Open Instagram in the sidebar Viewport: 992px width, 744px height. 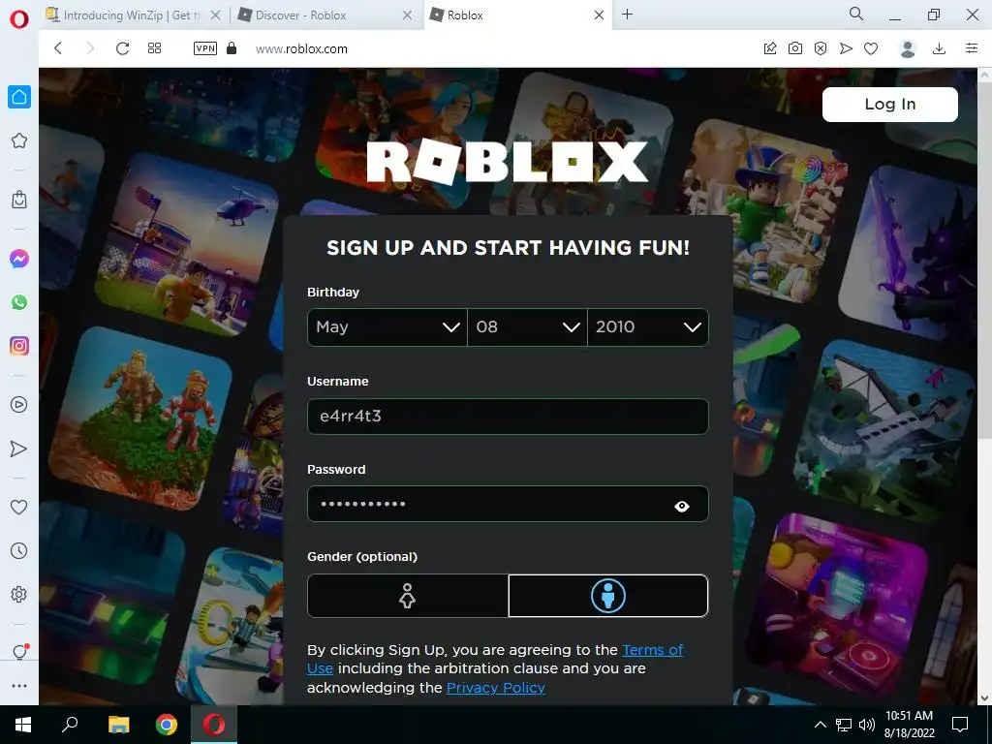(19, 346)
